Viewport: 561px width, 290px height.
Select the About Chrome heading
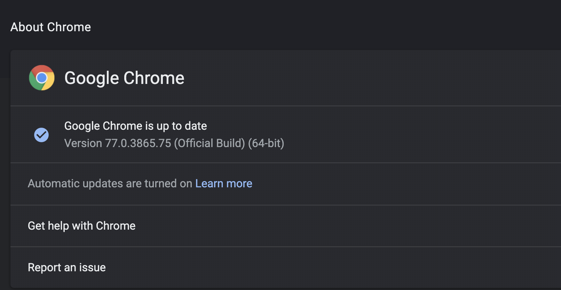pos(50,27)
